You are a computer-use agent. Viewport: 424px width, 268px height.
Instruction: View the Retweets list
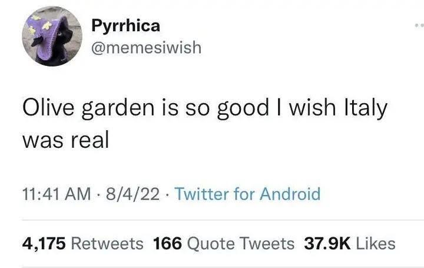coord(107,243)
